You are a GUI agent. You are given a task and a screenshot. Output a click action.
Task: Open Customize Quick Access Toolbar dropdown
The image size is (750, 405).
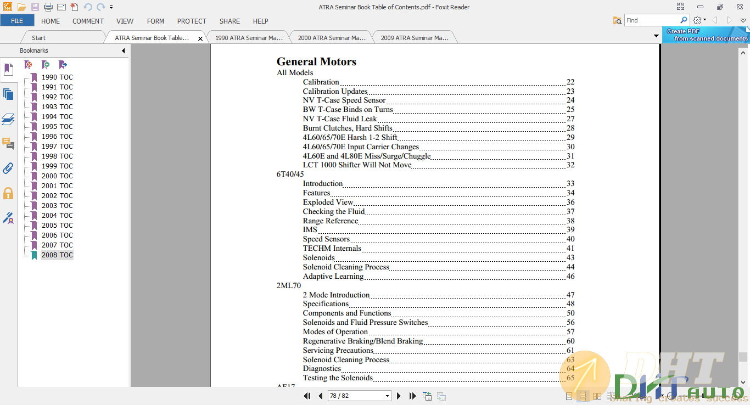point(111,7)
